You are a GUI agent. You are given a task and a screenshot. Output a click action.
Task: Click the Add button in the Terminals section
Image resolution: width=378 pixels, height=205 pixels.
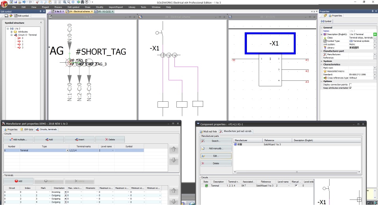coord(19,181)
